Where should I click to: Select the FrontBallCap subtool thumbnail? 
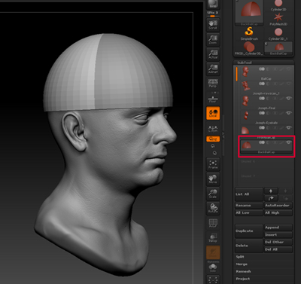pyautogui.click(x=245, y=130)
